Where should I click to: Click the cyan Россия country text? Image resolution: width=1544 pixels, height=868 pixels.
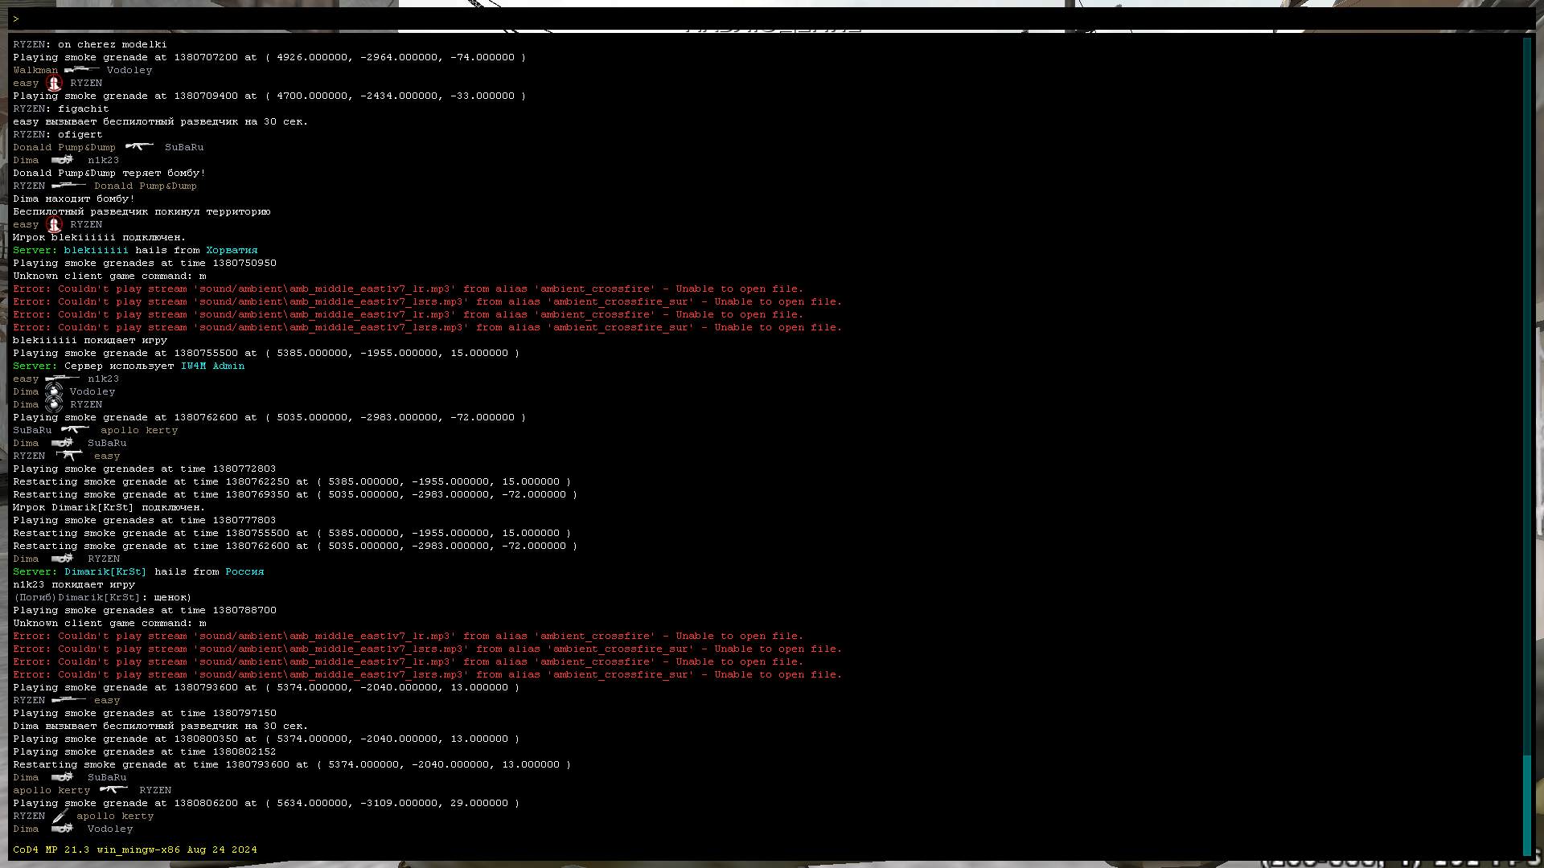pos(244,571)
